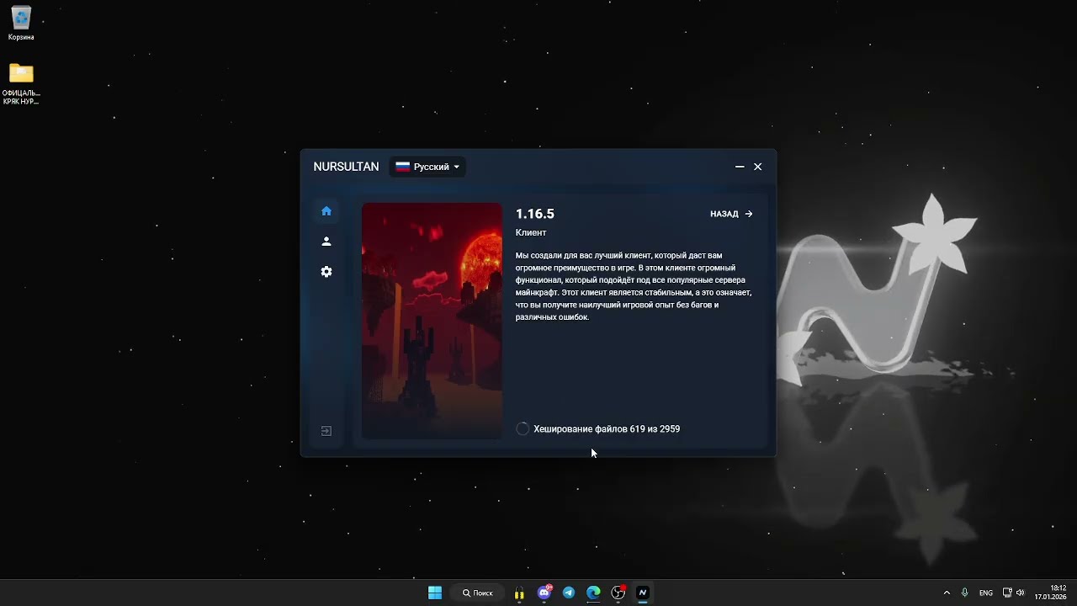
Task: Click the microphone icon in system tray
Action: click(965, 593)
